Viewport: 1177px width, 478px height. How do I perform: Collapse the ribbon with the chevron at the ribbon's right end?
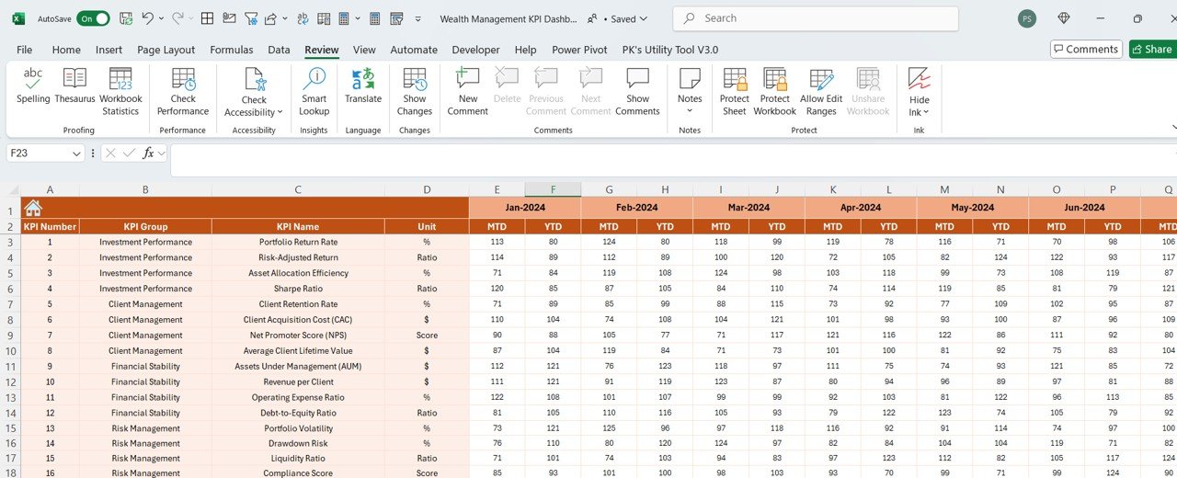1173,127
